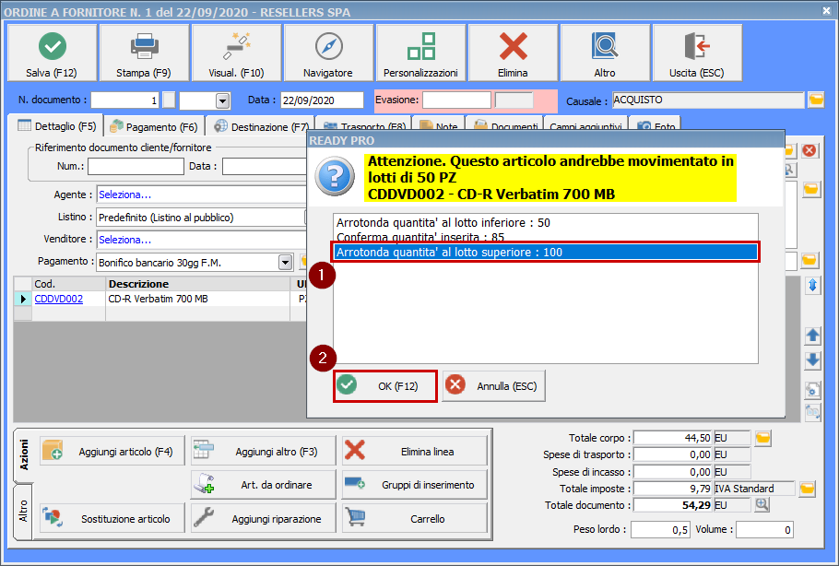Print the document via Stampa (F9)
This screenshot has height=566, width=839.
tap(144, 53)
